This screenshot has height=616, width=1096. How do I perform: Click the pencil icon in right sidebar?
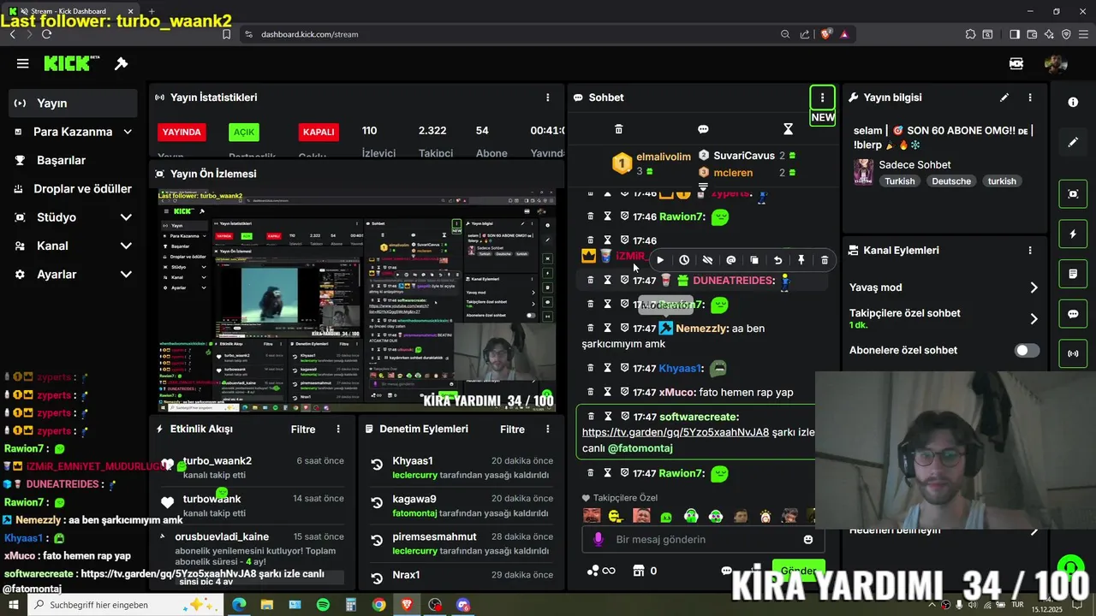(1073, 142)
